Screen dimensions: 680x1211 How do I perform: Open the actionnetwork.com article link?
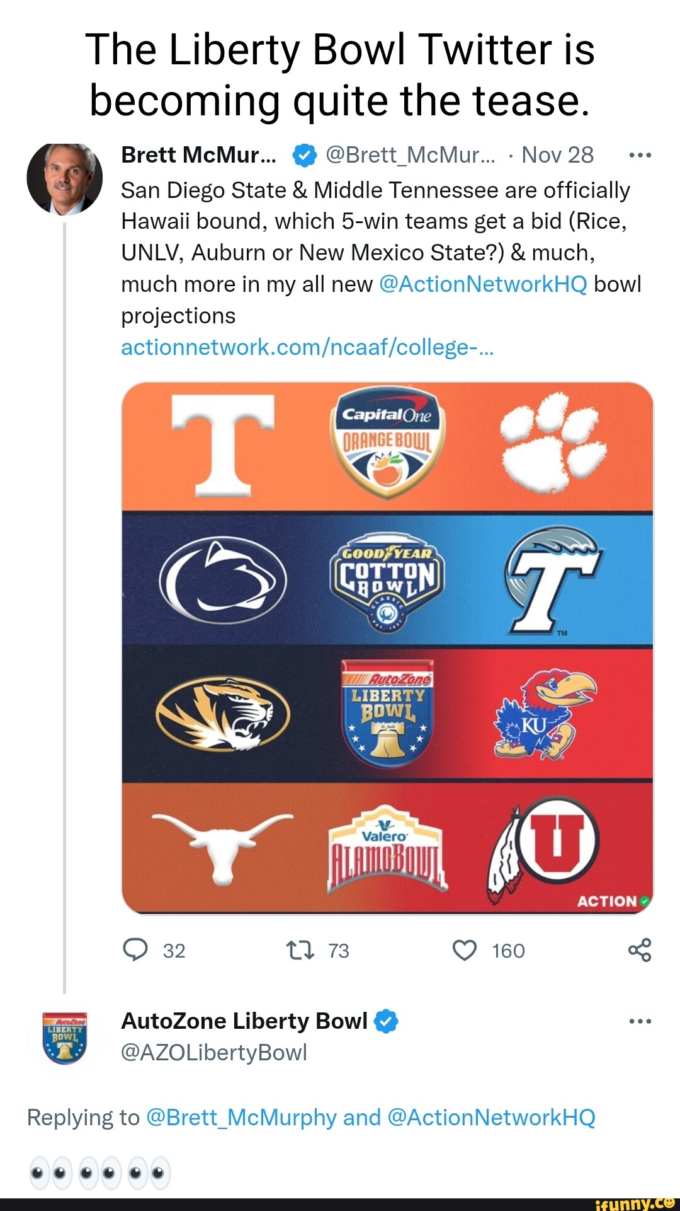click(307, 347)
